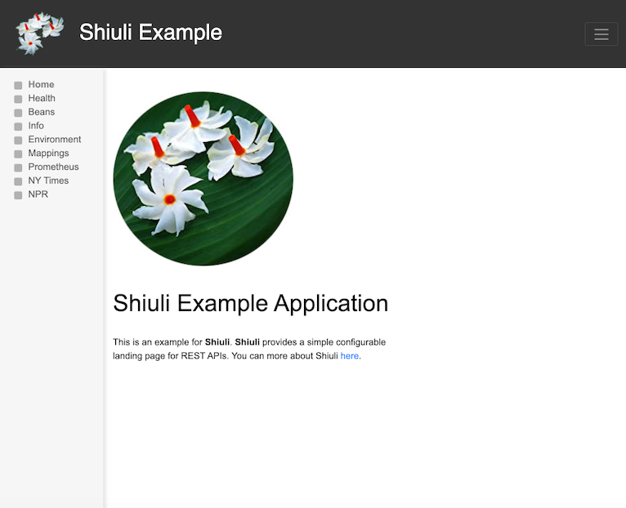Follow the 'here' link about Shiuli
626x508 pixels.
point(349,356)
